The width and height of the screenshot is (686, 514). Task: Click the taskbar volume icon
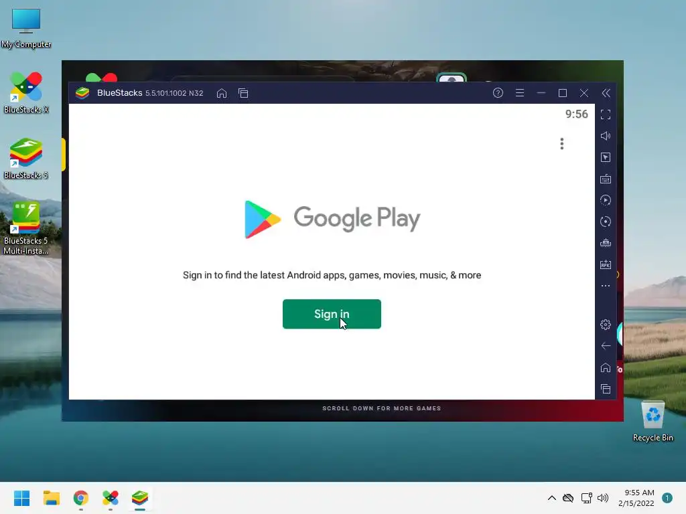603,498
